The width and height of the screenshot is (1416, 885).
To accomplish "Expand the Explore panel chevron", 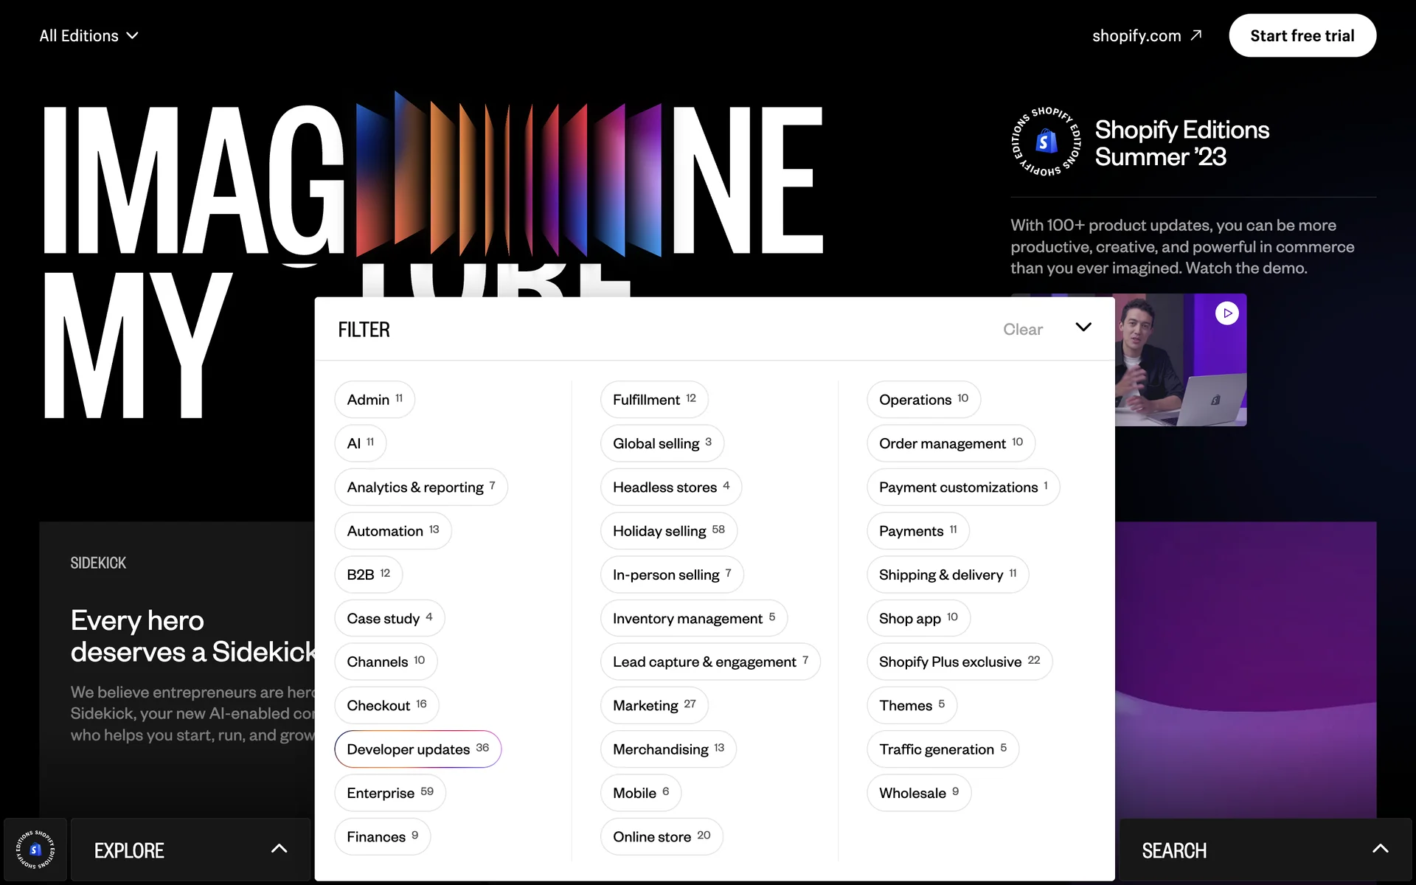I will pyautogui.click(x=279, y=849).
